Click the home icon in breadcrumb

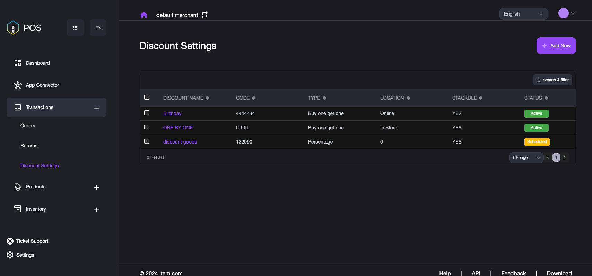coord(144,15)
